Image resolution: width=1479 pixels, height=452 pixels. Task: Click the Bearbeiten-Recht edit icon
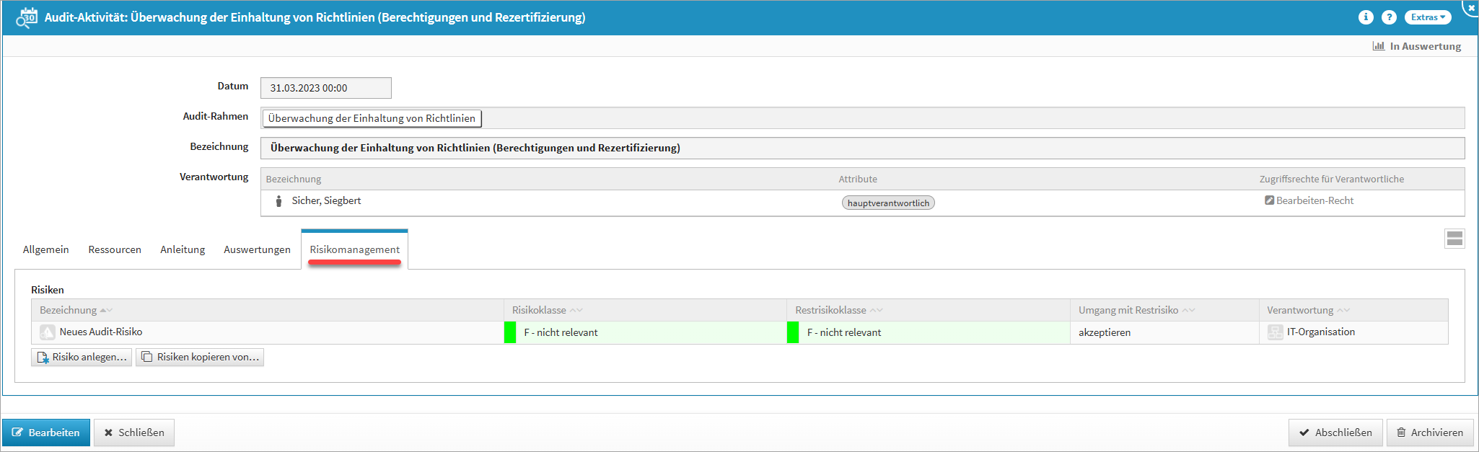1269,200
